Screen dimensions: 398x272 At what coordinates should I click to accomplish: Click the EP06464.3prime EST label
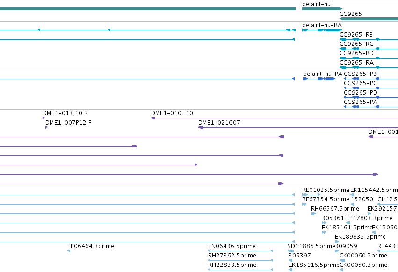point(91,246)
